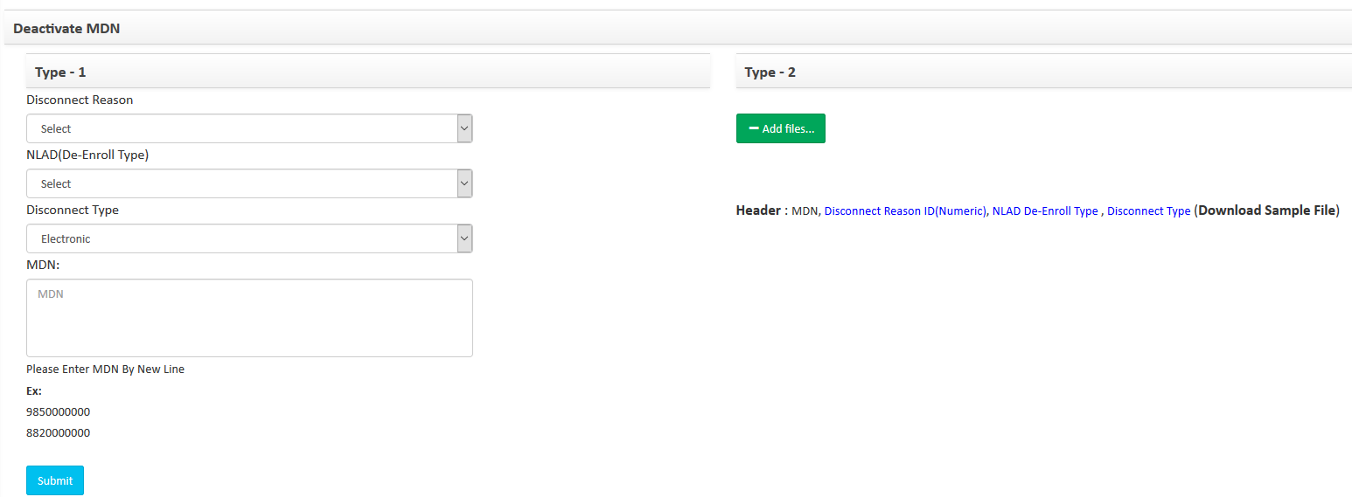Screen dimensions: 1352x497
Task: Focus the MDN text area
Action: [x=249, y=318]
